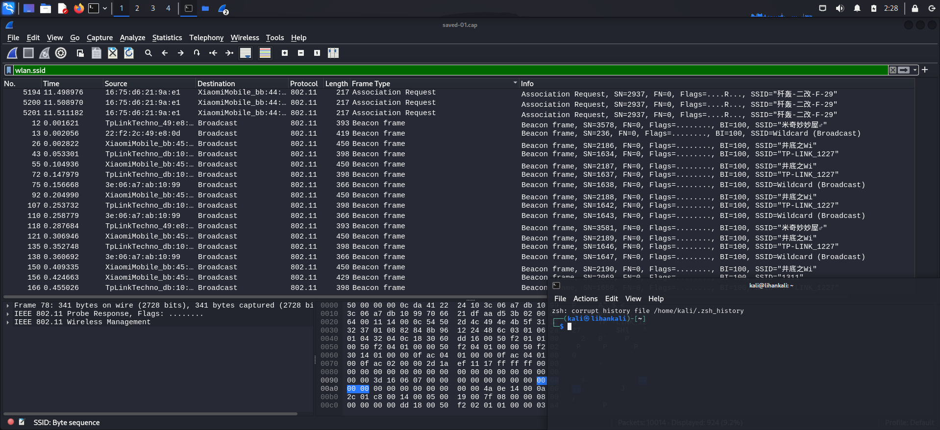
Task: Click the filter bookmark icon
Action: tap(9, 70)
